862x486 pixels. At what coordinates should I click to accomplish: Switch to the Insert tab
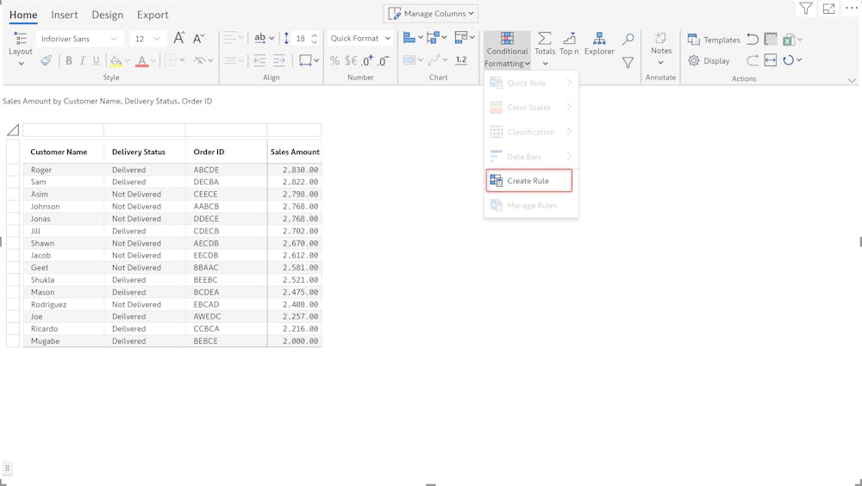point(64,15)
